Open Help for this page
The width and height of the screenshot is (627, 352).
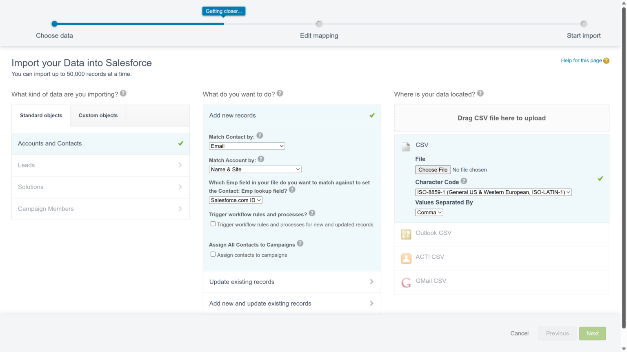[581, 60]
